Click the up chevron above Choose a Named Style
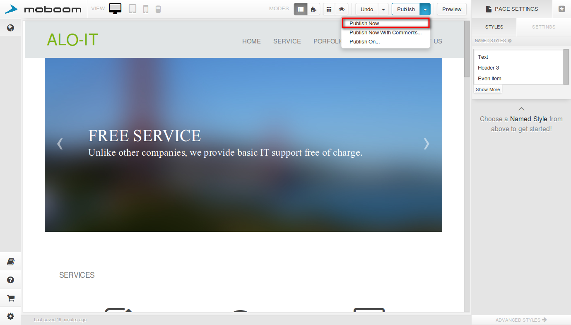 click(x=521, y=109)
